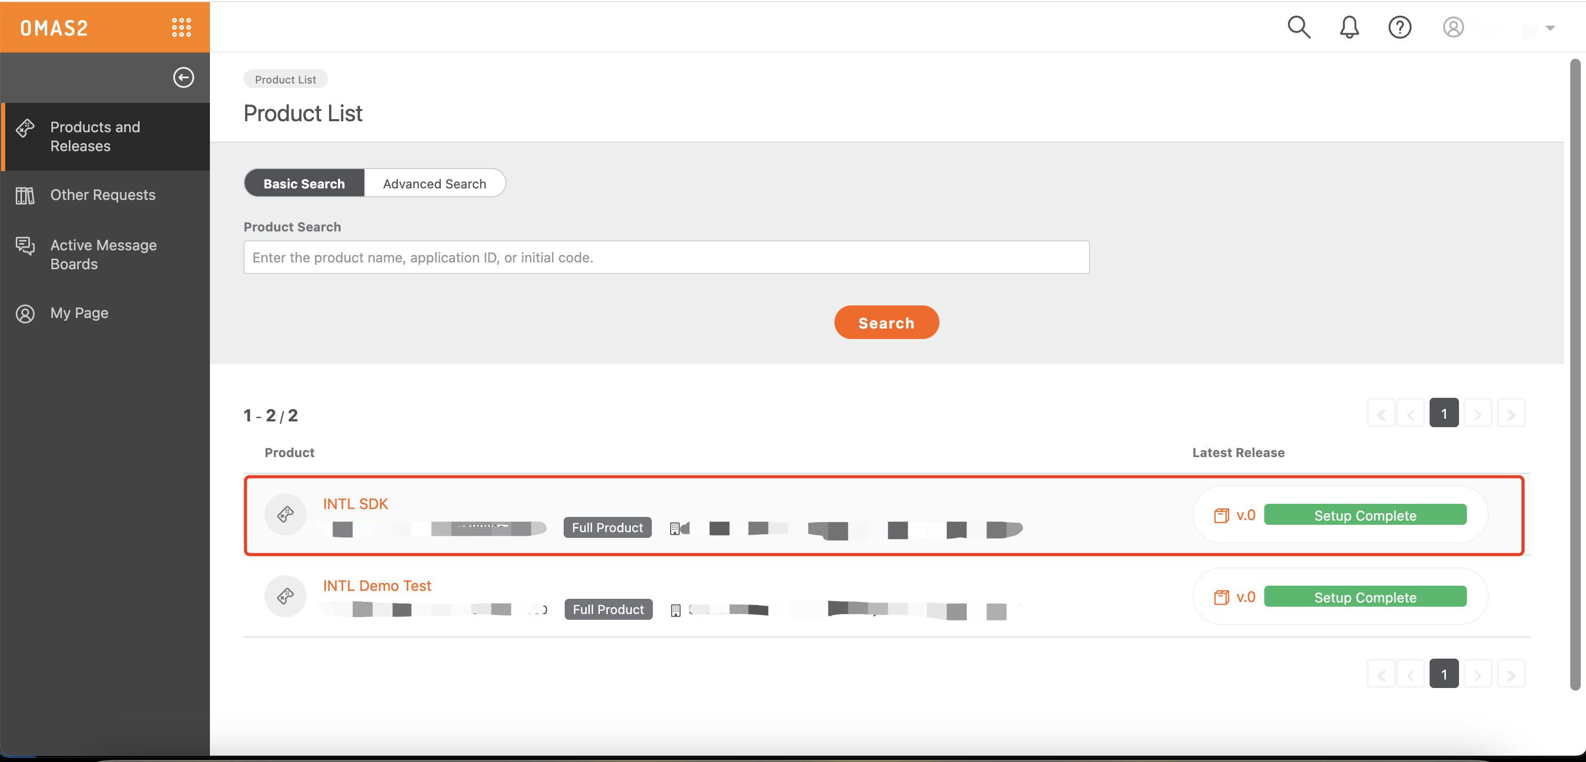Image resolution: width=1586 pixels, height=762 pixels.
Task: Click the orange Search button
Action: (886, 322)
